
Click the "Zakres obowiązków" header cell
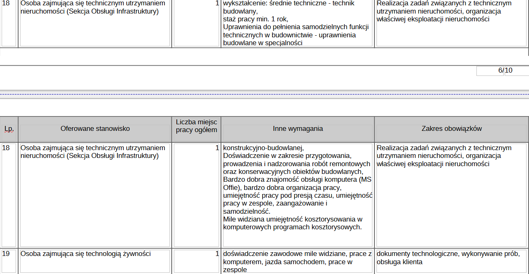(x=451, y=129)
